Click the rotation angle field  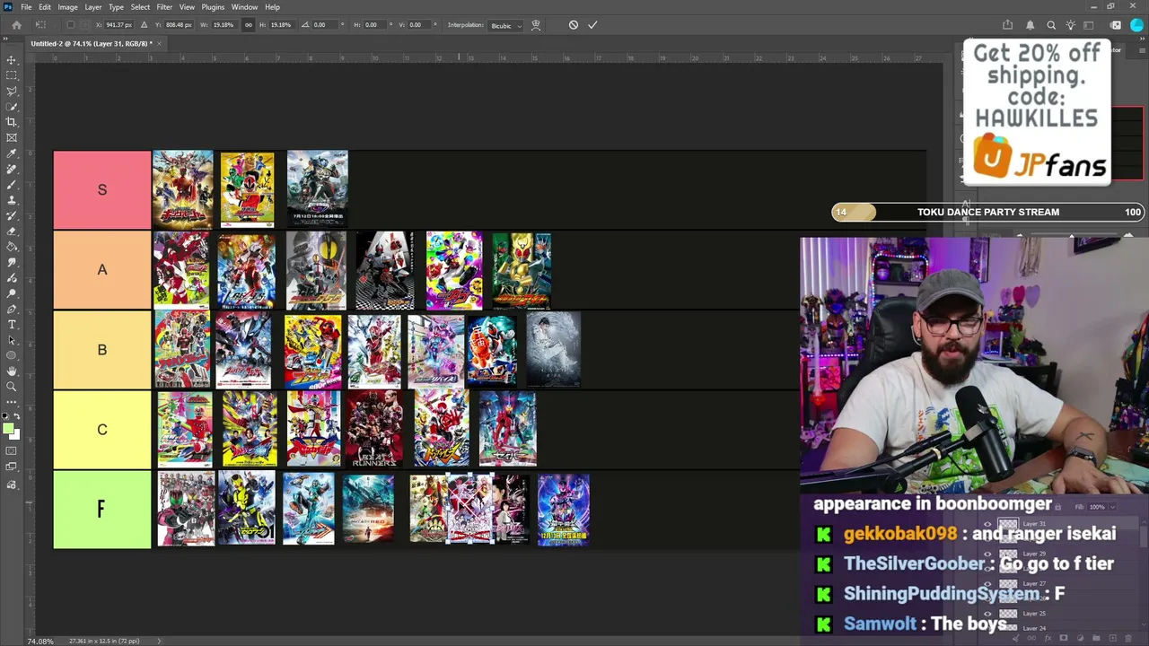[324, 25]
